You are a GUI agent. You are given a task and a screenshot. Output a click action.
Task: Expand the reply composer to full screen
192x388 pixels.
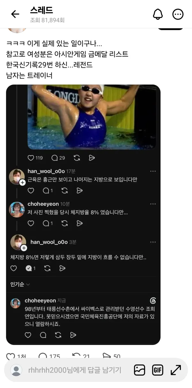(x=176, y=370)
